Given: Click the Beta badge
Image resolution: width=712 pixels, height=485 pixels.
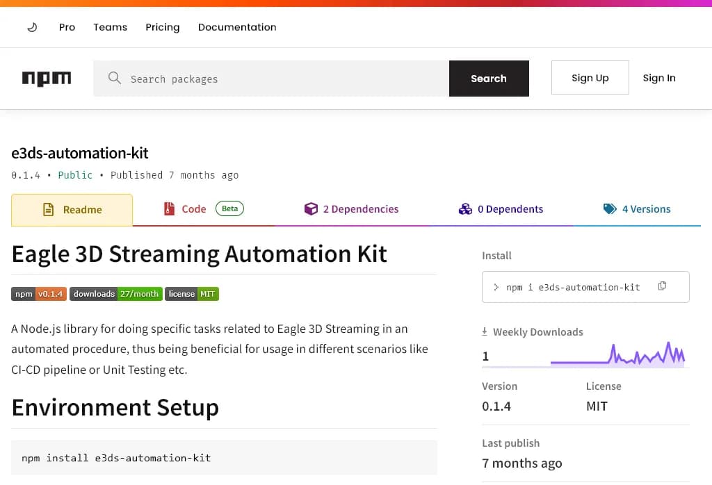Looking at the screenshot, I should pos(229,208).
